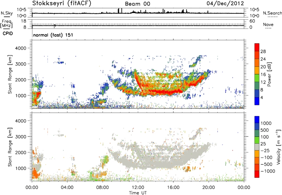The image size is (282, 195).
Task: Click the Beam 00 label
Action: pyautogui.click(x=137, y=4)
